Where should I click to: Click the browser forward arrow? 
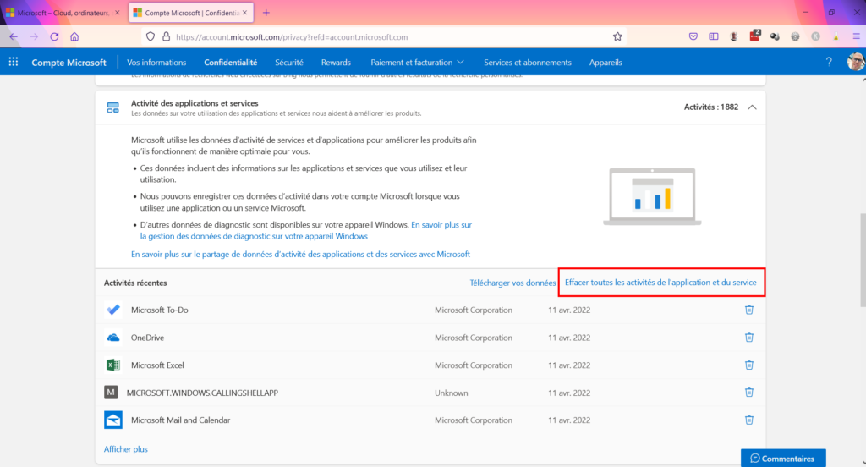(34, 36)
